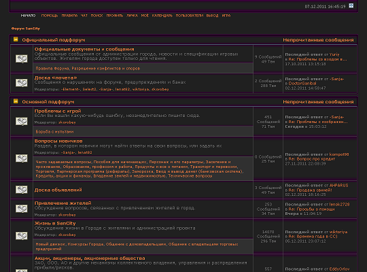Follow the Форум SanCity breadcrumb link
Viewport: 367px width, 272px height.
(26, 29)
